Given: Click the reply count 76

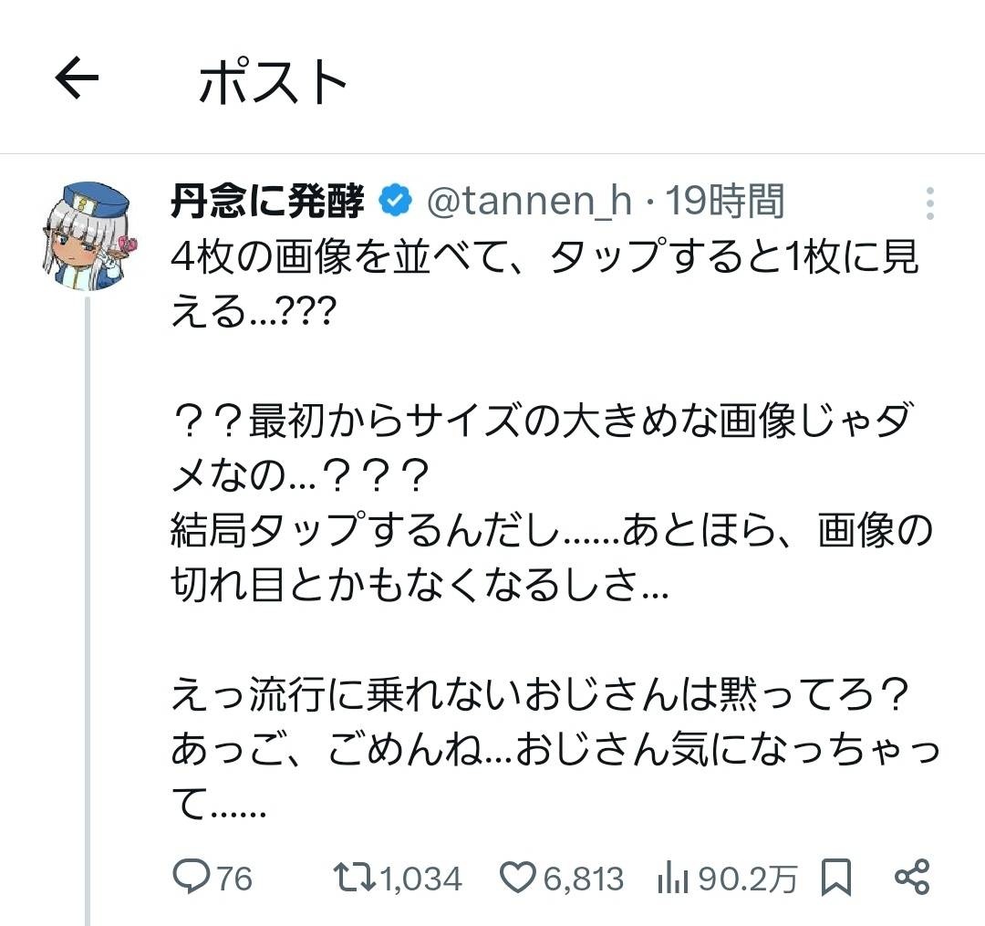Looking at the screenshot, I should [x=234, y=879].
